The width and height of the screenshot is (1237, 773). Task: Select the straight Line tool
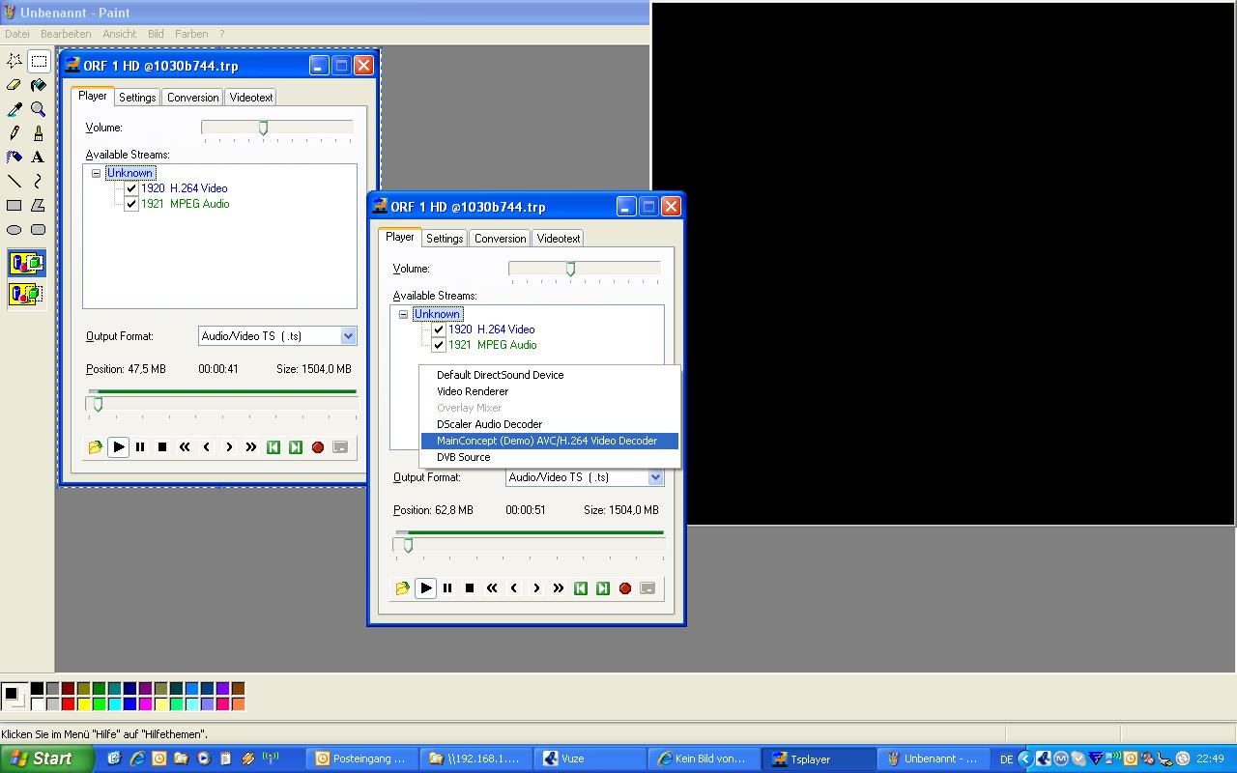(x=14, y=181)
